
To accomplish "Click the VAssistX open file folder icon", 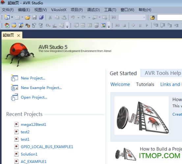I will tap(14, 25).
